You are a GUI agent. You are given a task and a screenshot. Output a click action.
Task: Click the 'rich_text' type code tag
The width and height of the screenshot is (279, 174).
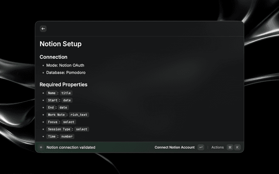(x=79, y=115)
